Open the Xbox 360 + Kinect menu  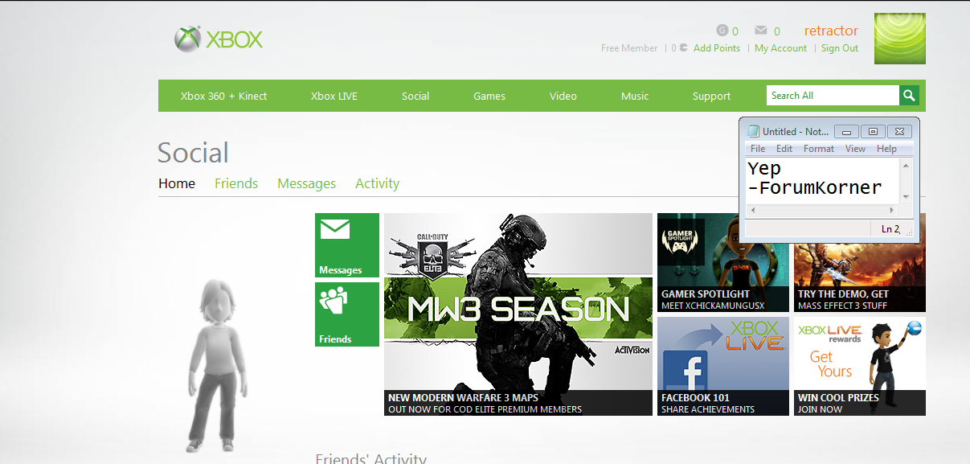pyautogui.click(x=223, y=96)
